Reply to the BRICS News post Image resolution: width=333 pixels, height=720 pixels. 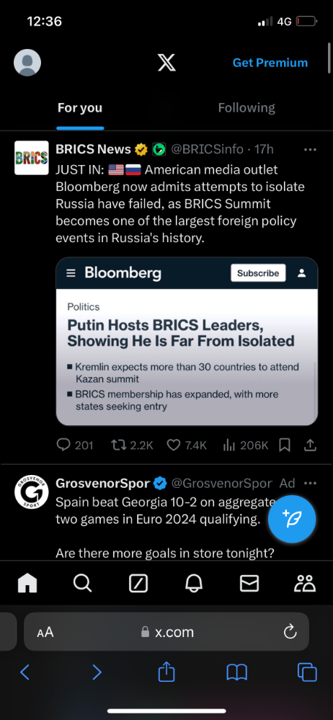74,445
